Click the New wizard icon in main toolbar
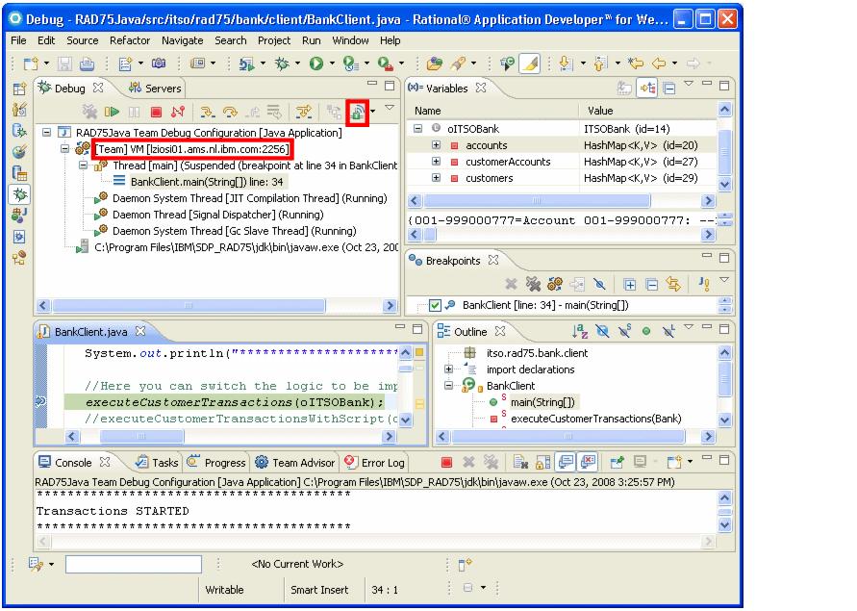Viewport: 857px width, 611px height. [31, 64]
